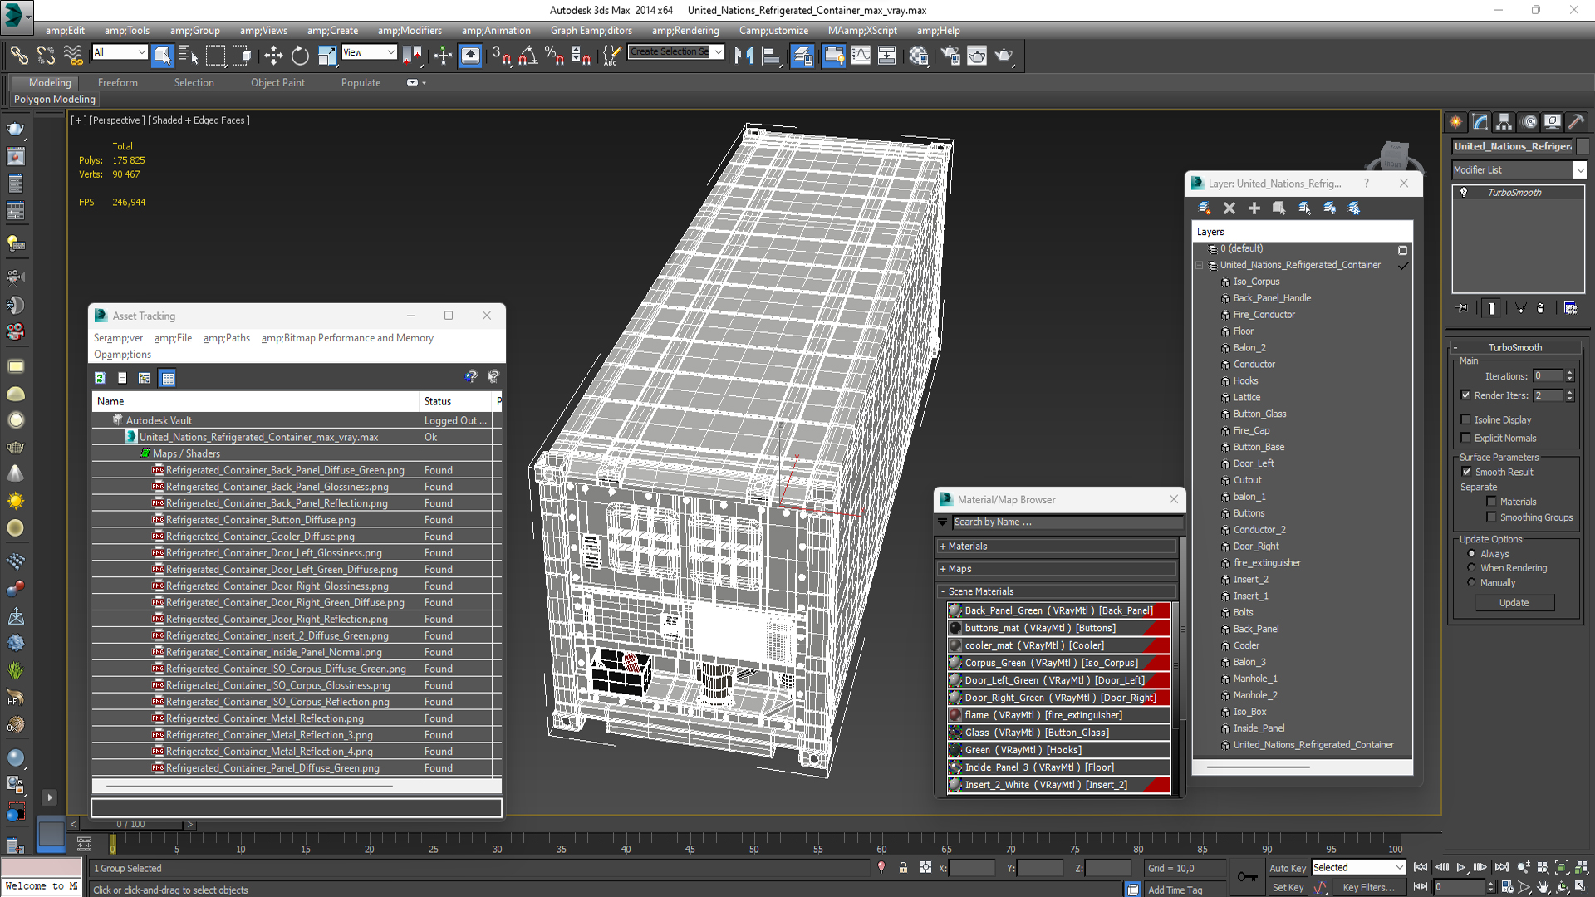Open amp;Paths menu in Asset Tracking

(226, 338)
